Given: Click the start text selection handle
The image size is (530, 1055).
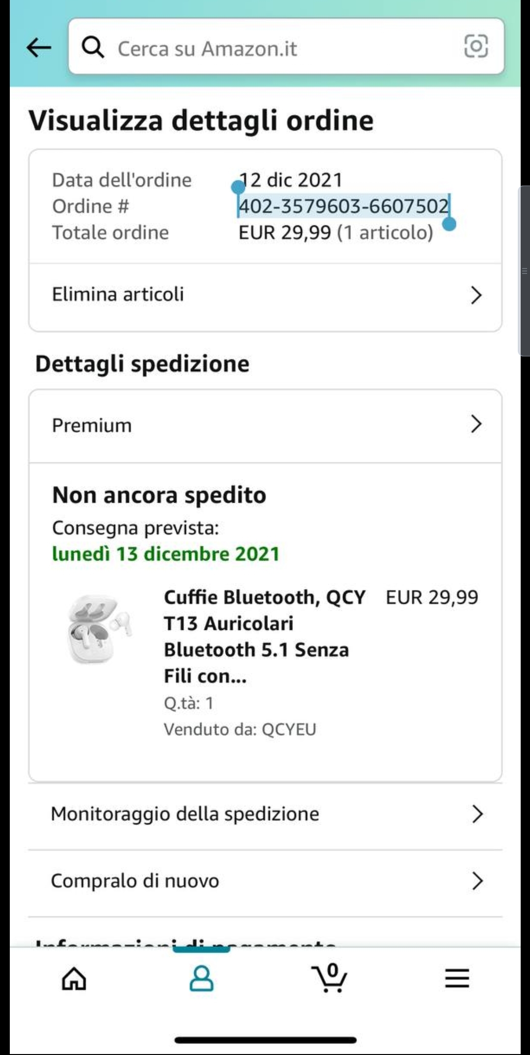Looking at the screenshot, I should pos(238,187).
